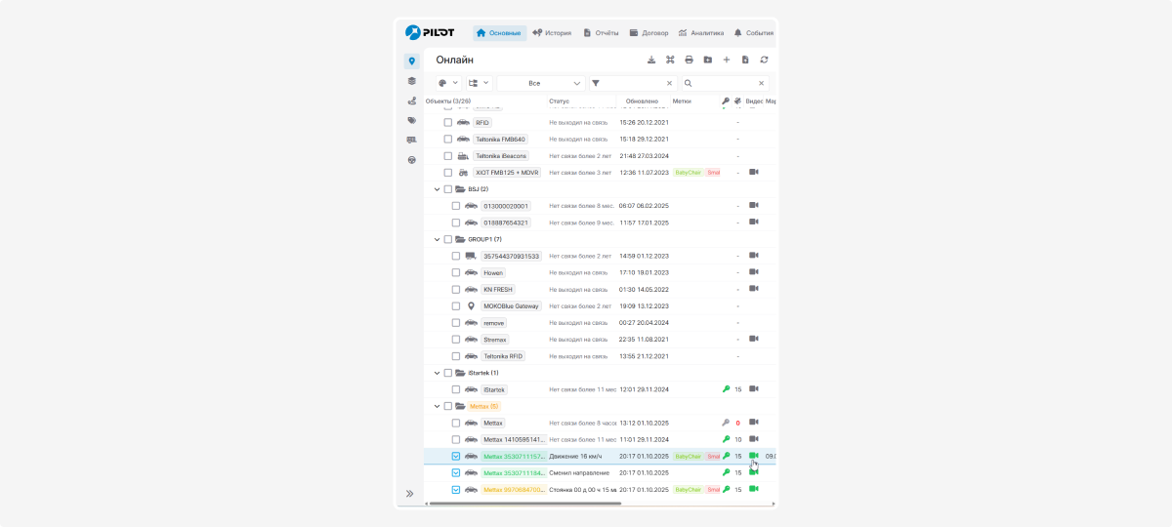The width and height of the screenshot is (1172, 527).
Task: Click the refresh icon in Онлайн toolbar
Action: tap(764, 60)
